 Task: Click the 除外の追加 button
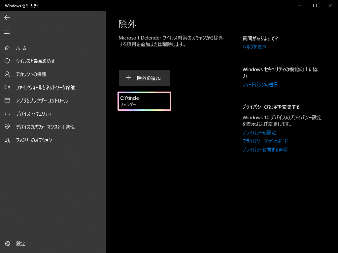(x=145, y=78)
